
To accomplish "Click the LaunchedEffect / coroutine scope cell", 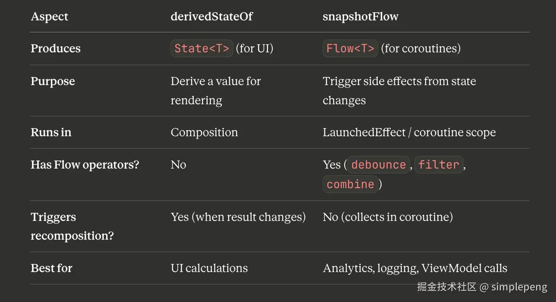I will tap(409, 132).
